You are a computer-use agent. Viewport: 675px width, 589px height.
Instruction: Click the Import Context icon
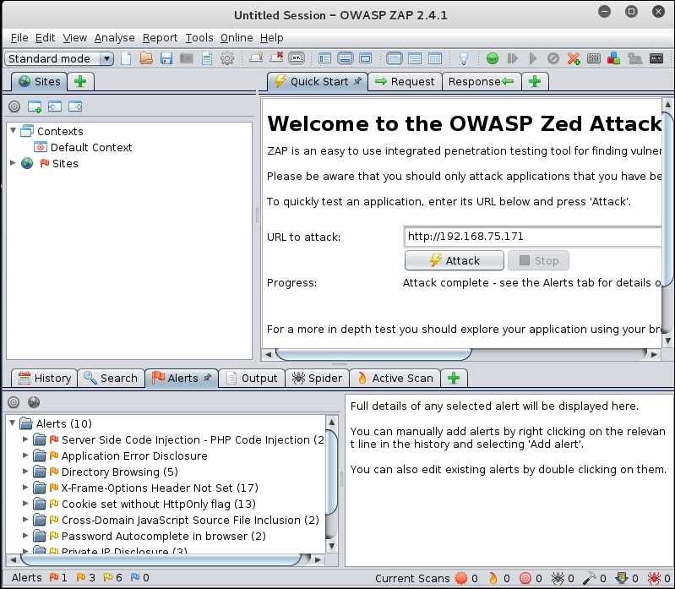click(x=55, y=106)
